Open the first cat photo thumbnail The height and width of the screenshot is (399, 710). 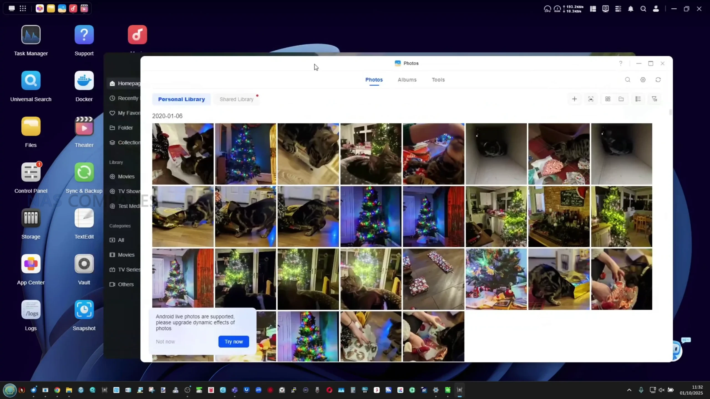[x=183, y=154]
